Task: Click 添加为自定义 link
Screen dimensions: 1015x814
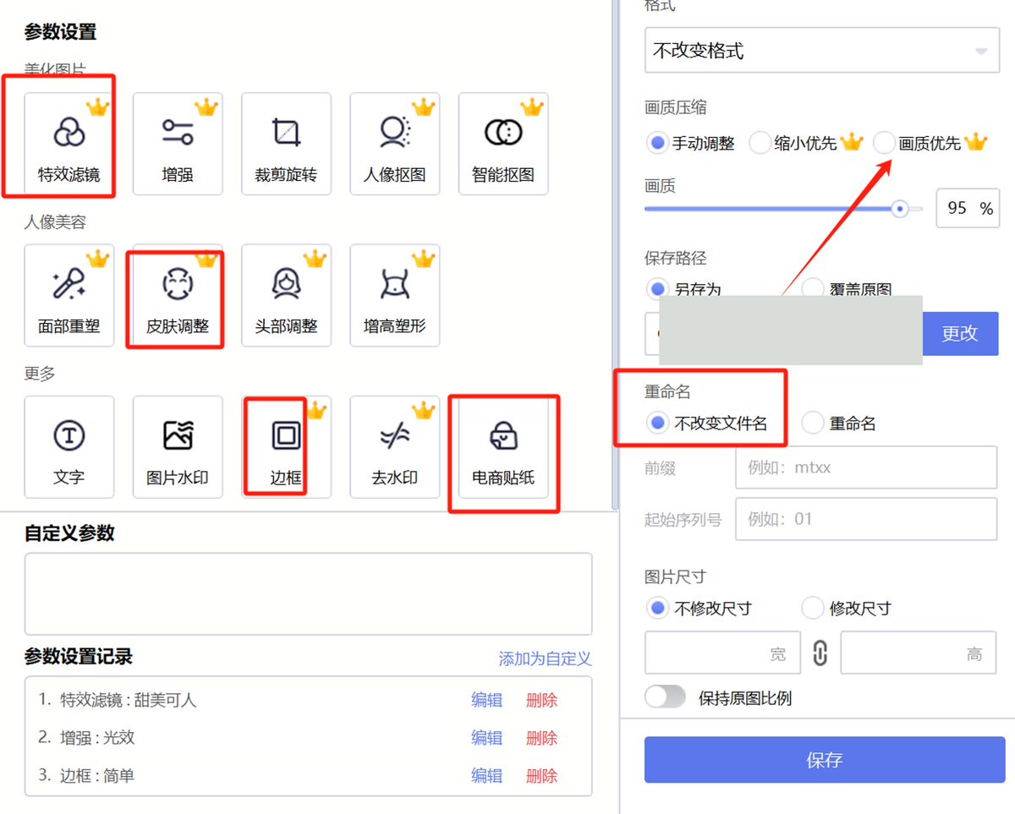Action: (545, 658)
